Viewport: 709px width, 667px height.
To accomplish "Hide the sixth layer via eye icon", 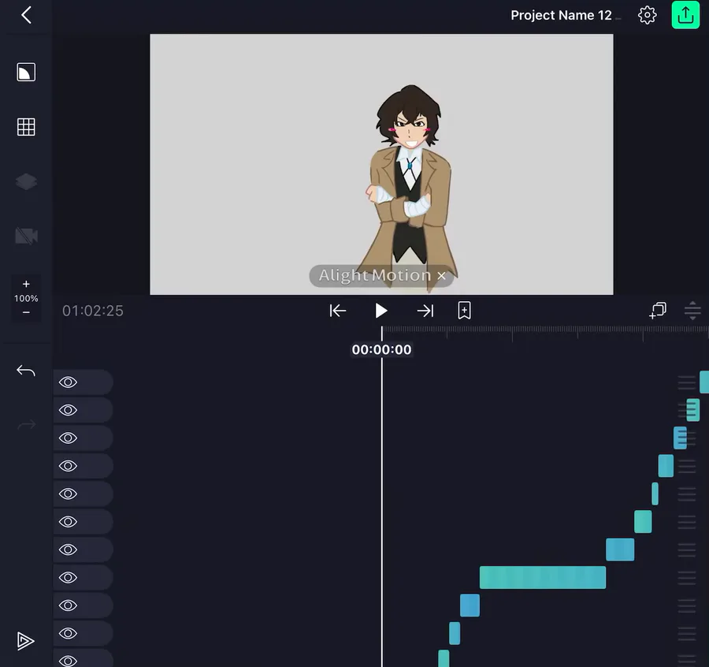I will [x=68, y=522].
